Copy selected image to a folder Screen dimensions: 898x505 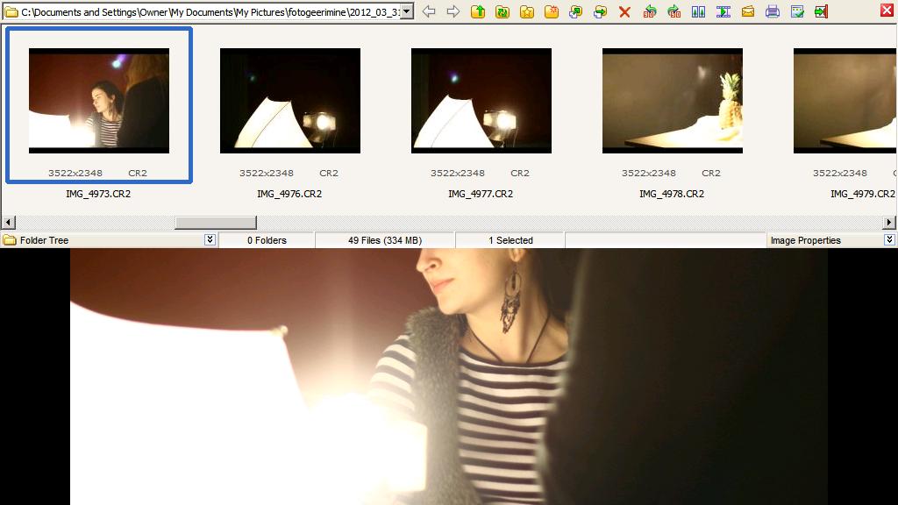[x=575, y=11]
